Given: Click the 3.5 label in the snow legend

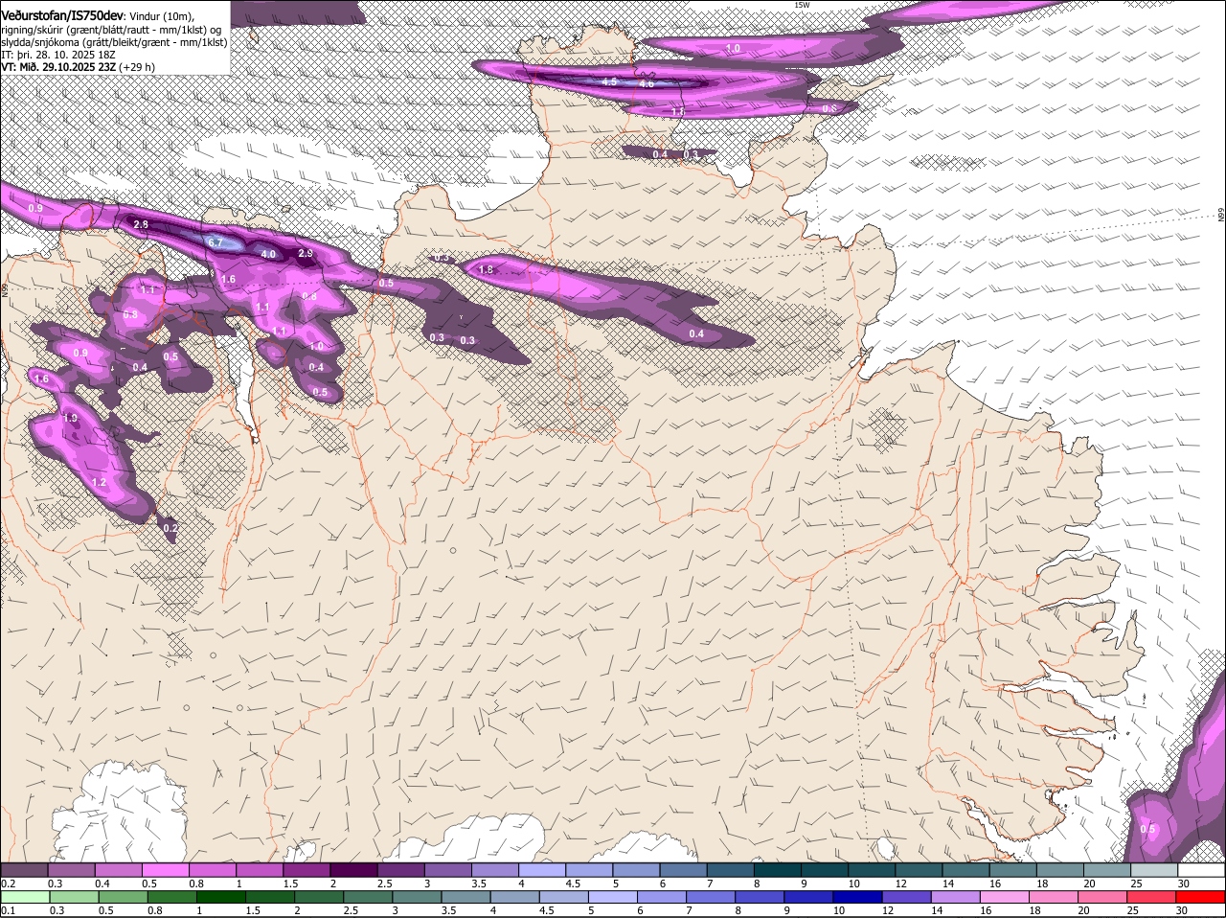Looking at the screenshot, I should [479, 884].
